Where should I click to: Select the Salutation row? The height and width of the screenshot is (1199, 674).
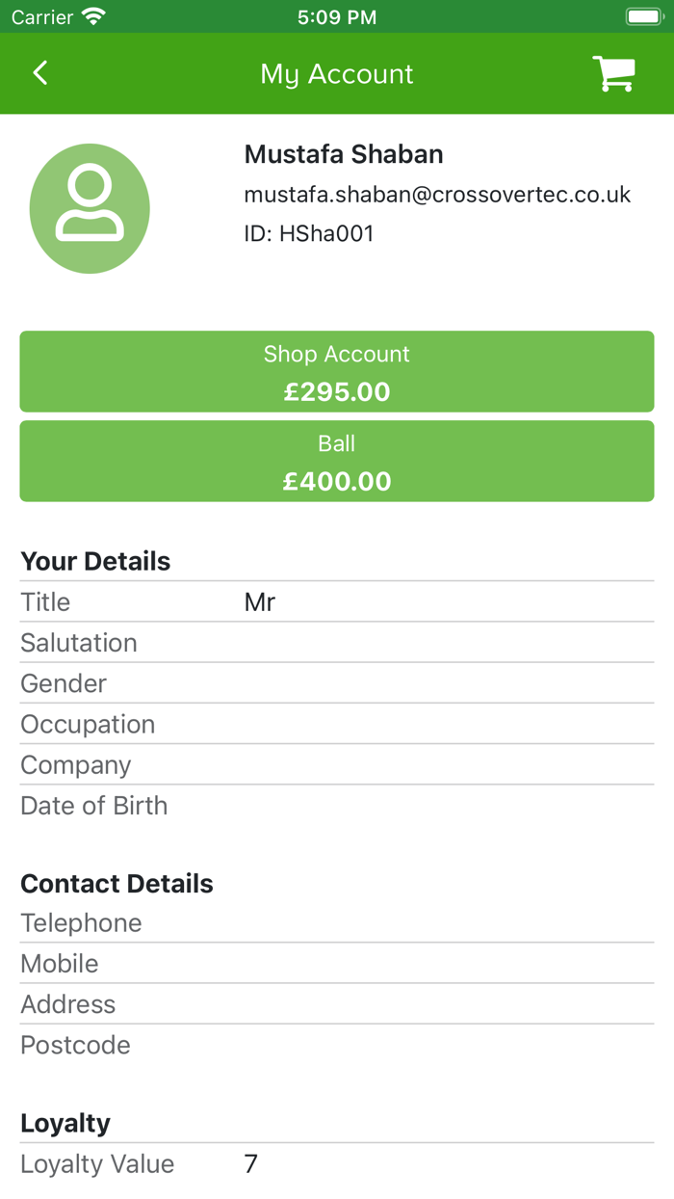tap(337, 643)
